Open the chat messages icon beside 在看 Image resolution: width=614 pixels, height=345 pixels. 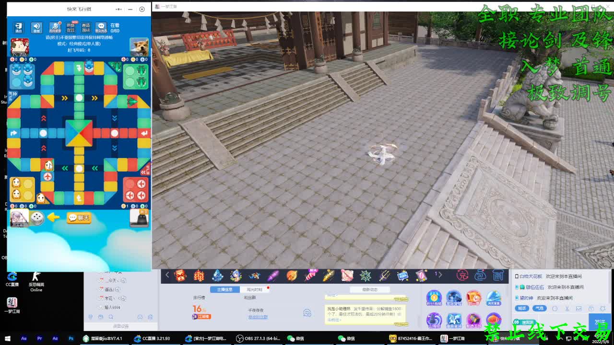click(x=101, y=27)
